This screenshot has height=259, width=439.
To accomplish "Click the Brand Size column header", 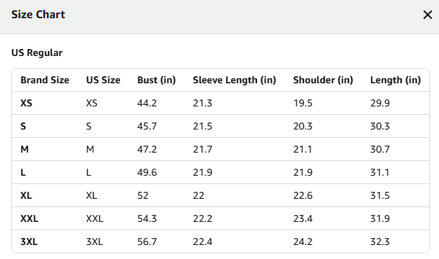I will coord(45,80).
